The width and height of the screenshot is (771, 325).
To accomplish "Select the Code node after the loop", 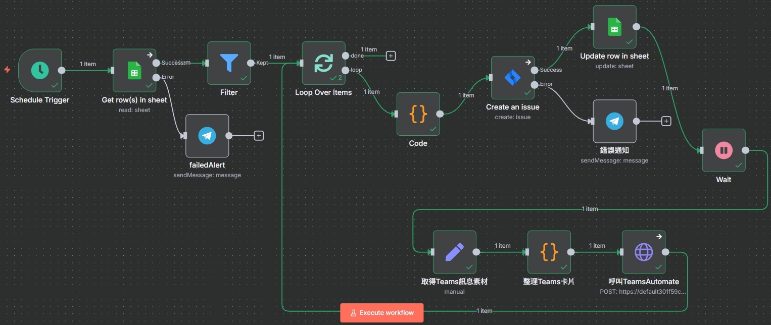I will click(x=418, y=114).
